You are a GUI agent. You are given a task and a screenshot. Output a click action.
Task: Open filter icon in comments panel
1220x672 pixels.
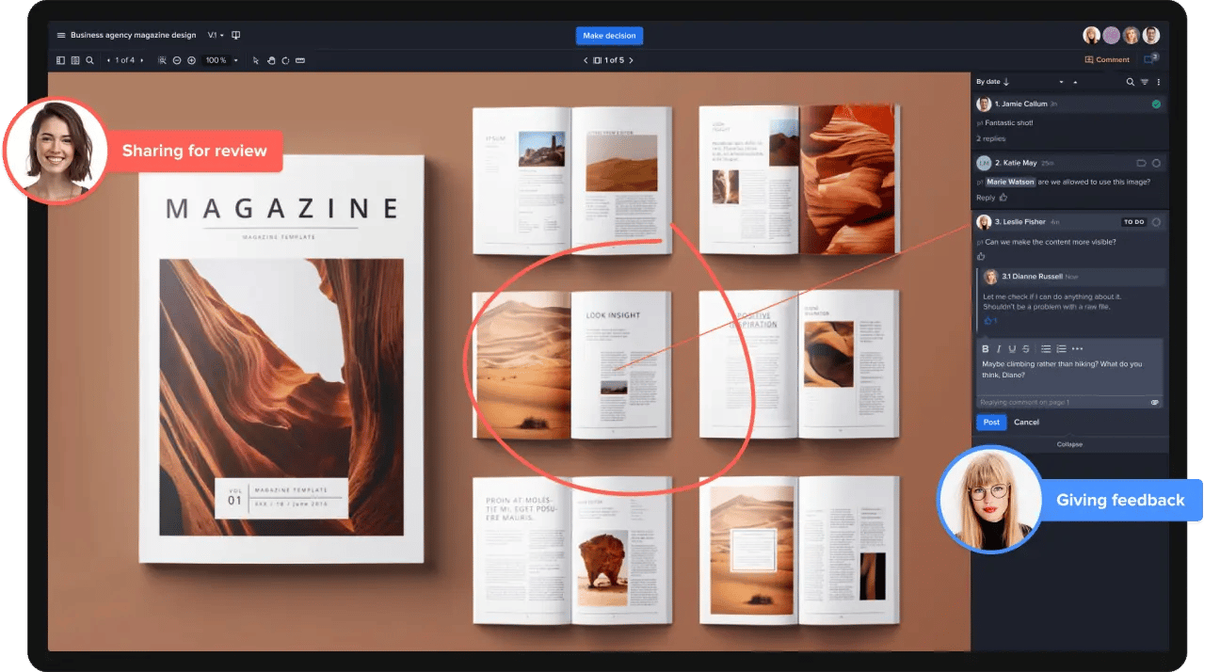1145,82
